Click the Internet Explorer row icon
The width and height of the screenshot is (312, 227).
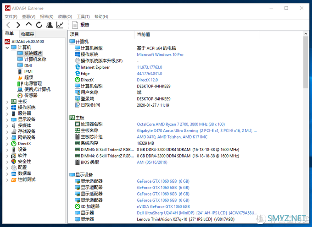click(x=78, y=67)
